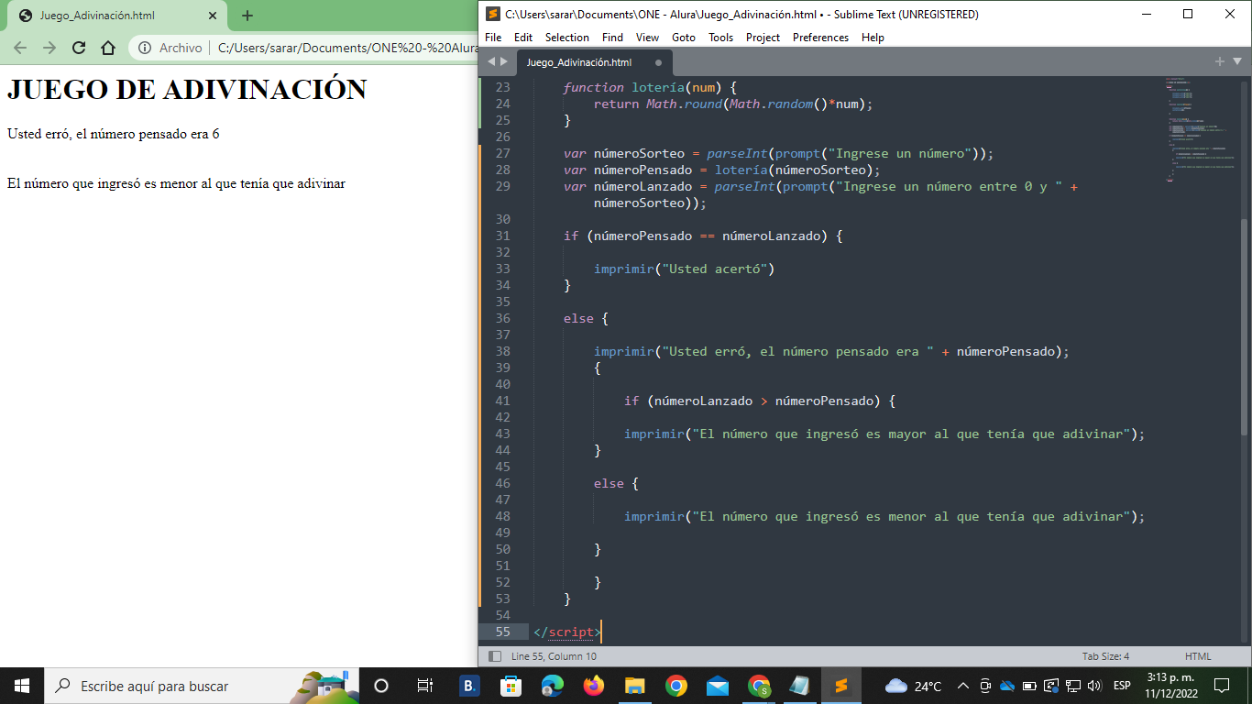The height and width of the screenshot is (704, 1252).
Task: Click the "Usted acertó" string
Action: point(717,269)
